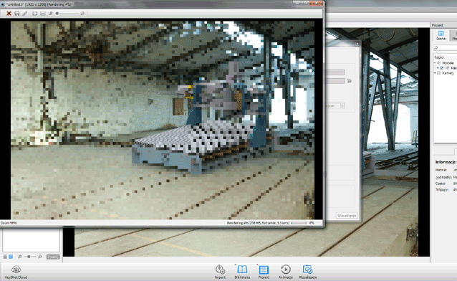Viewport: 457px width, 281px height.
Task: Click the fit-to-window icon in the render toolbar
Action: point(34,14)
